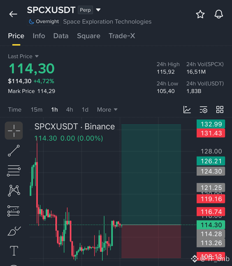Select the 1h chart interval
232x266 pixels.
[x=54, y=109]
